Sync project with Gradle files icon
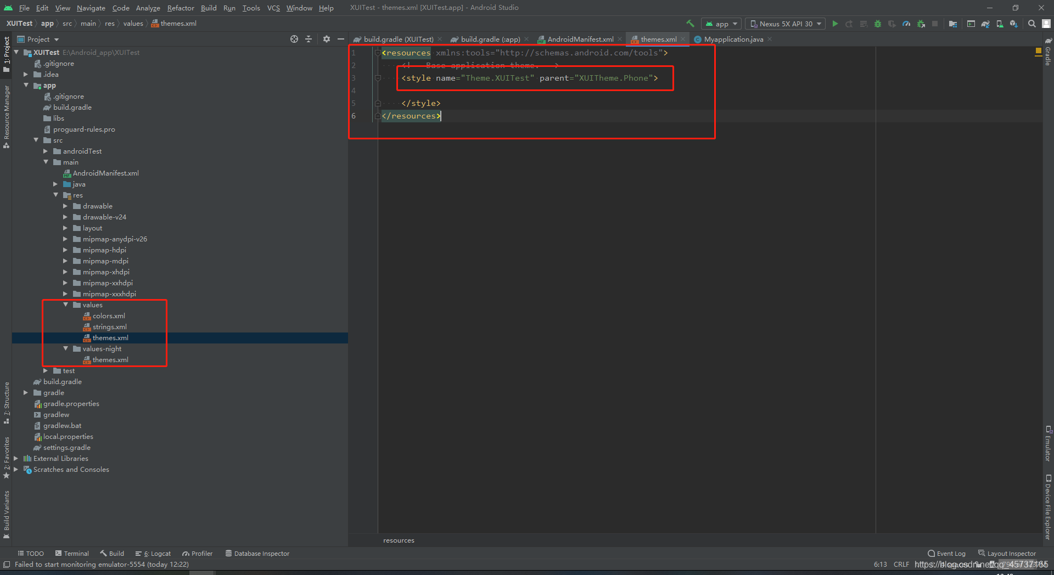The width and height of the screenshot is (1054, 575). (985, 24)
